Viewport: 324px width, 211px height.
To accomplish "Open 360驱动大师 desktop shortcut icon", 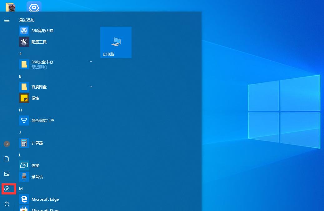I will click(34, 7).
